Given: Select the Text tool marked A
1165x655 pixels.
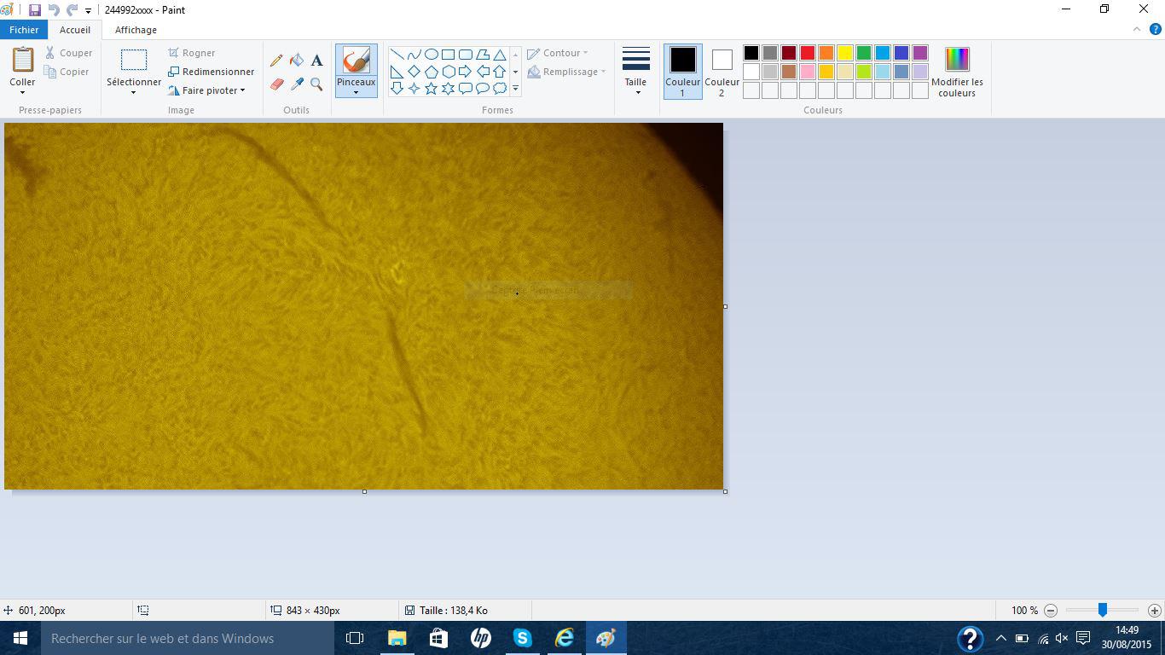Looking at the screenshot, I should click(316, 61).
